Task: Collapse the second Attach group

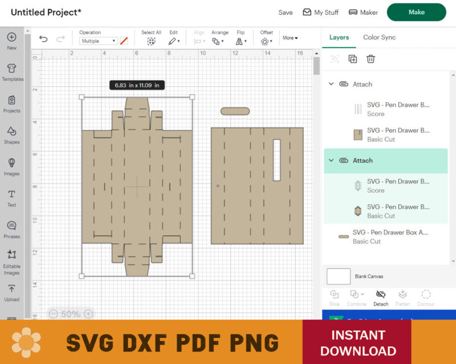Action: click(331, 160)
